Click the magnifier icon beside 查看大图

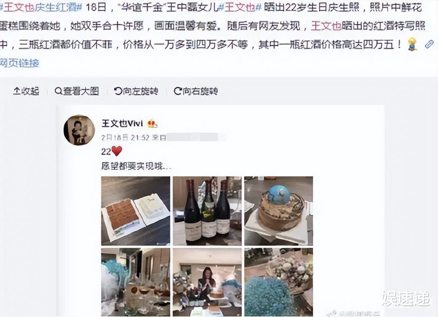click(x=58, y=91)
